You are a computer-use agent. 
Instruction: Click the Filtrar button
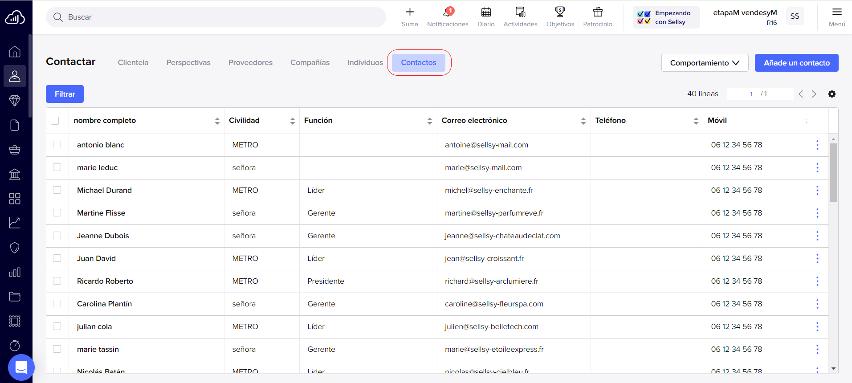pos(65,94)
